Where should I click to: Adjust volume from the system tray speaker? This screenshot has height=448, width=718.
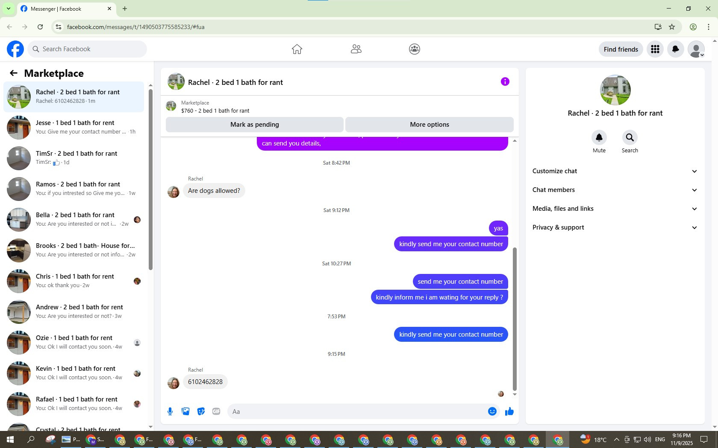(x=647, y=439)
